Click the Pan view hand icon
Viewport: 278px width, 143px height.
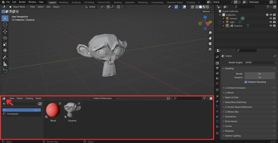point(210,38)
